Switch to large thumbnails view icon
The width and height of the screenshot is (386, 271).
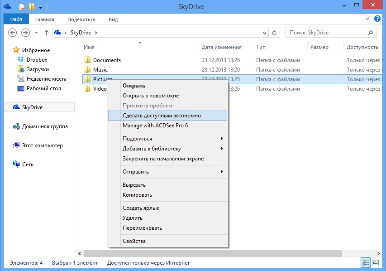375,263
